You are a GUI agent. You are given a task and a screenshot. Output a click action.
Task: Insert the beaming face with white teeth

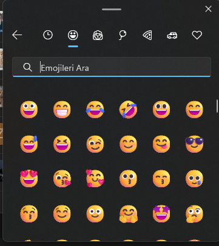tap(62, 110)
